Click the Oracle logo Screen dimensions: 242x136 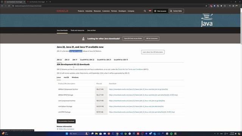click(x=62, y=11)
